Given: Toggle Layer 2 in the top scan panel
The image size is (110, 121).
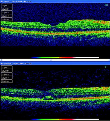Looking at the screenshot, I should tap(7, 9).
